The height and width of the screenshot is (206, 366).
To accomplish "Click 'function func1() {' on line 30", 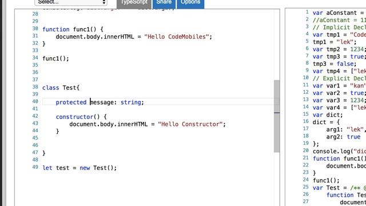I will (x=73, y=29).
